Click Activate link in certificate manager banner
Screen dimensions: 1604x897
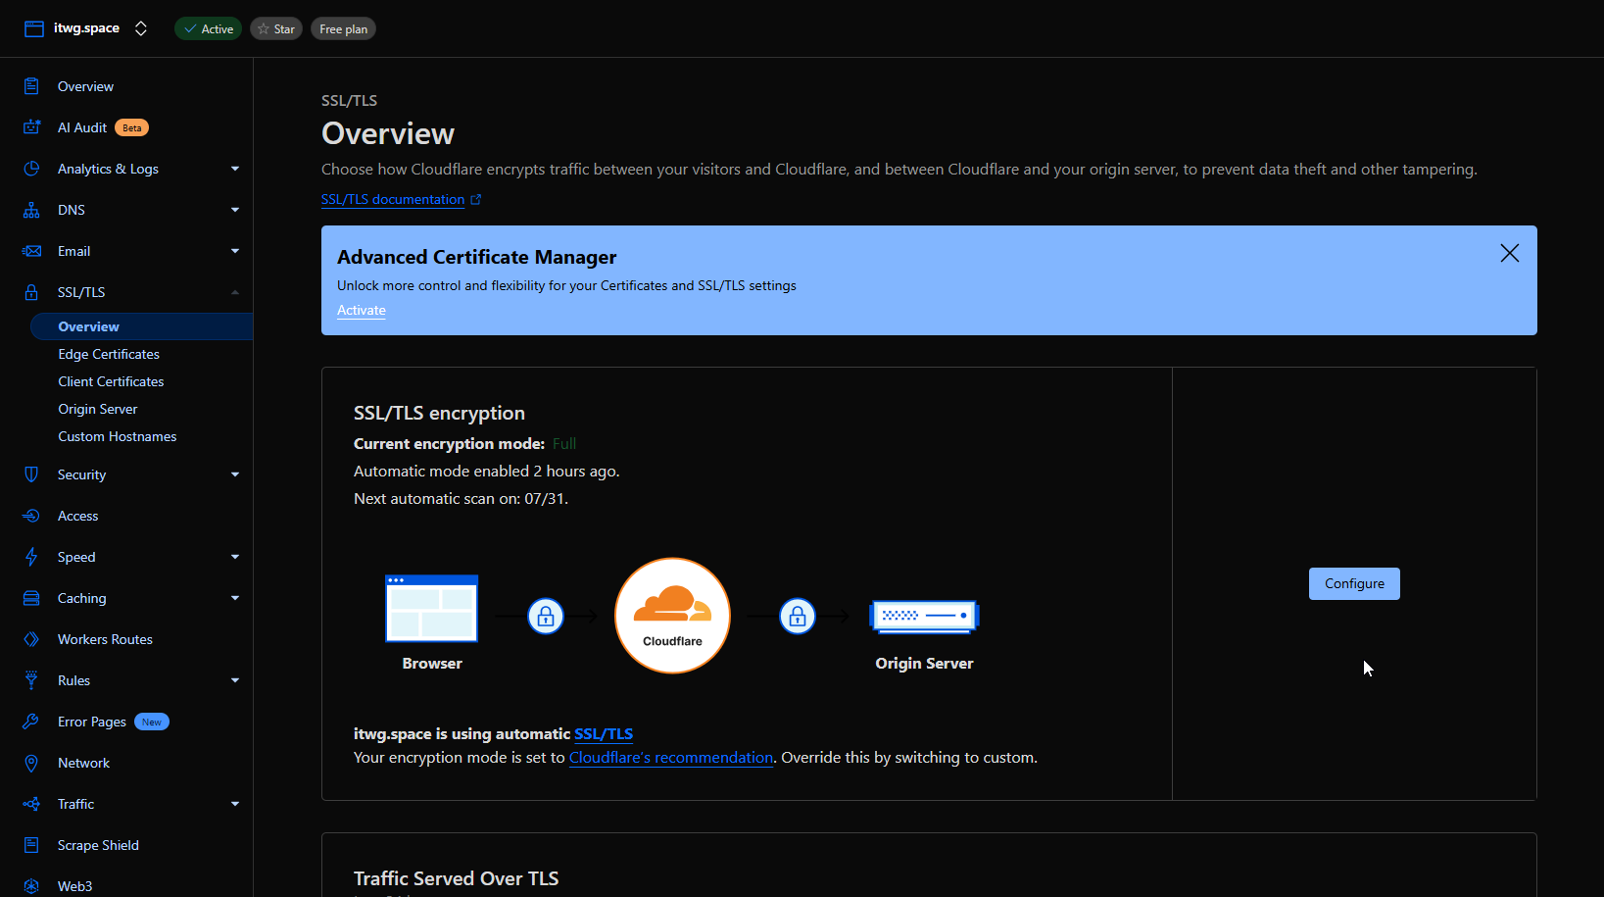coord(362,310)
